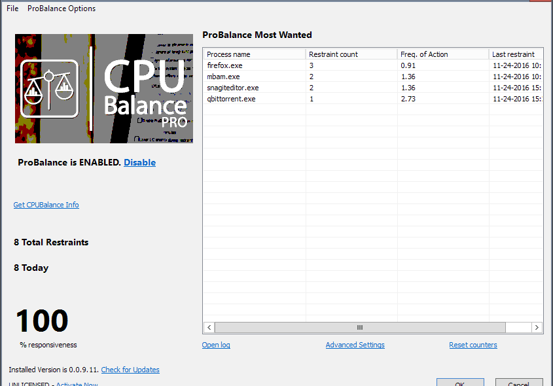Open the log via Open log link
The width and height of the screenshot is (553, 386).
click(x=216, y=345)
